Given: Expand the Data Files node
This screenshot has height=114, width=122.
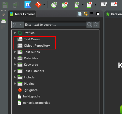Looking at the screenshot, I should pos(15,58).
